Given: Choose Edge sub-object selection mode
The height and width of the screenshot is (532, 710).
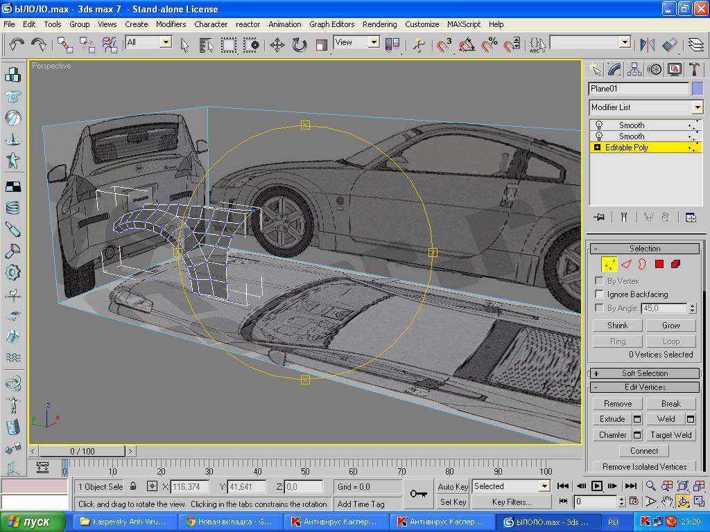Looking at the screenshot, I should click(626, 264).
